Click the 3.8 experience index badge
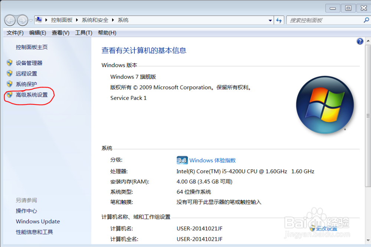Viewport: 371px width, 247px height. point(182,160)
